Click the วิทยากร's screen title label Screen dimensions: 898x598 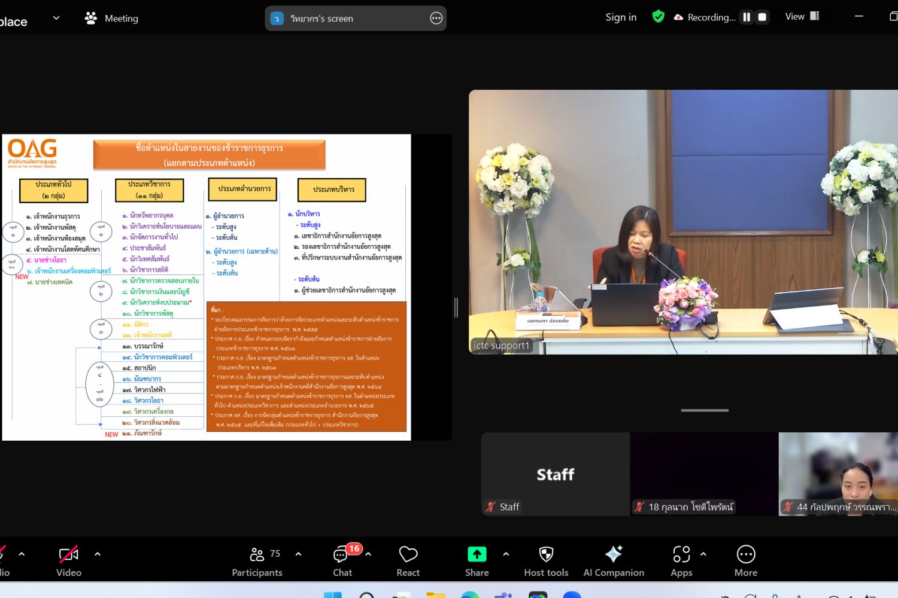pos(322,19)
